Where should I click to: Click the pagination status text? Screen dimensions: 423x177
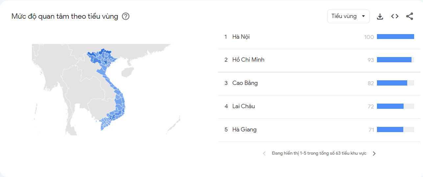pos(319,153)
